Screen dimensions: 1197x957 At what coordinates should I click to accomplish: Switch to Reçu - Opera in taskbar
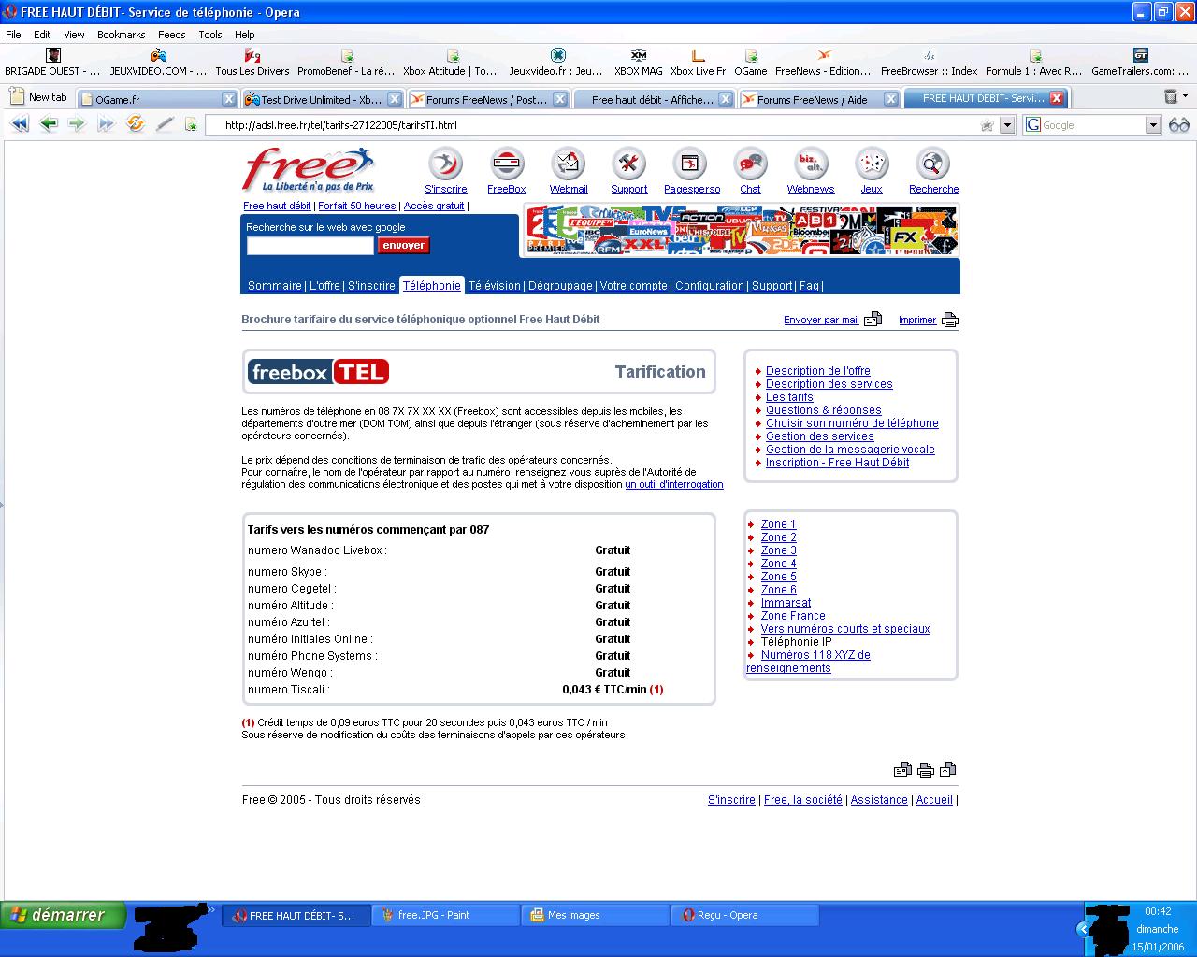[744, 915]
